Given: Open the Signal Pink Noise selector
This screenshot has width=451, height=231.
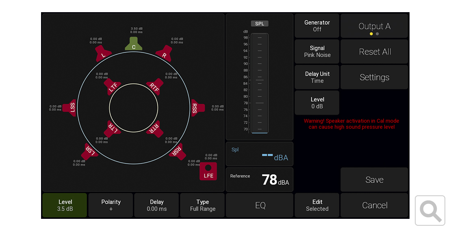Looking at the screenshot, I should (x=317, y=51).
